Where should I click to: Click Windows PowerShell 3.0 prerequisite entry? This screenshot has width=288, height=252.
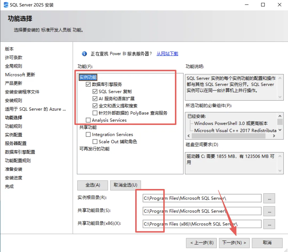click(x=231, y=123)
